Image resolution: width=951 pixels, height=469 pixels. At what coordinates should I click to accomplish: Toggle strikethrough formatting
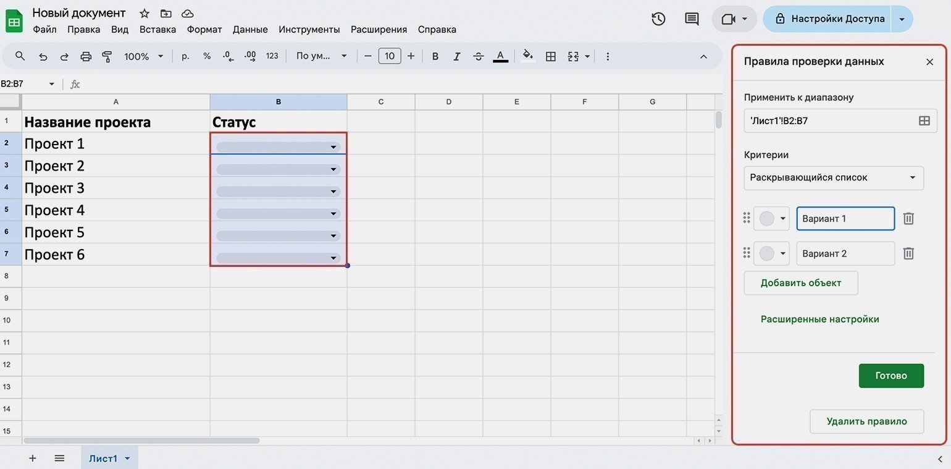478,56
